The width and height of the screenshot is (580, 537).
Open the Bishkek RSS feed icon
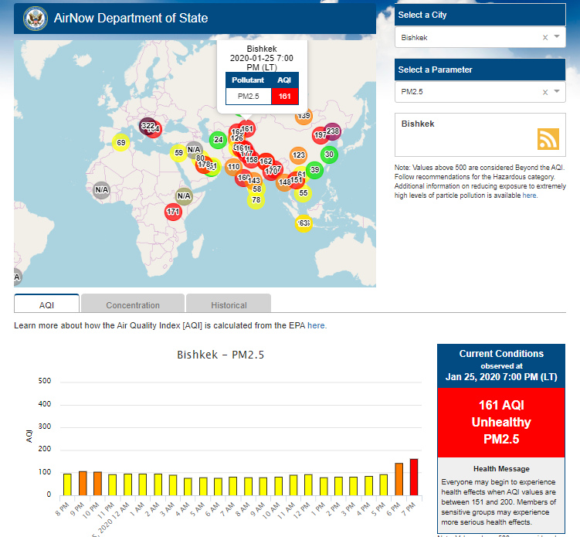pyautogui.click(x=548, y=138)
